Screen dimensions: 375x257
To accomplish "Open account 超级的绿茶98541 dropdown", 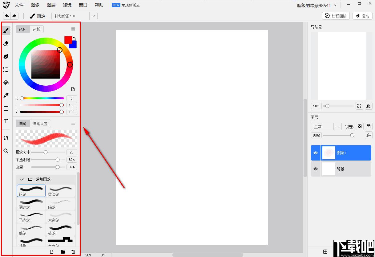I will pyautogui.click(x=317, y=5).
